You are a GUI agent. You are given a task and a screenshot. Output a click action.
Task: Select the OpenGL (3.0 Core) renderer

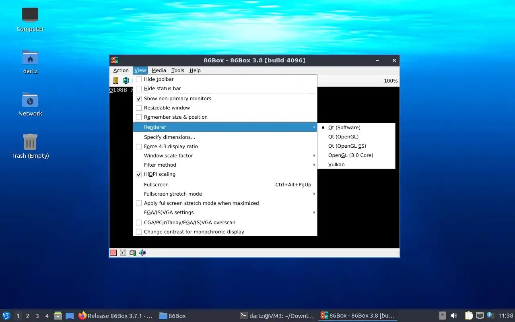356,155
